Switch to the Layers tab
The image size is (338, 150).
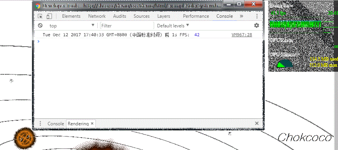(164, 16)
